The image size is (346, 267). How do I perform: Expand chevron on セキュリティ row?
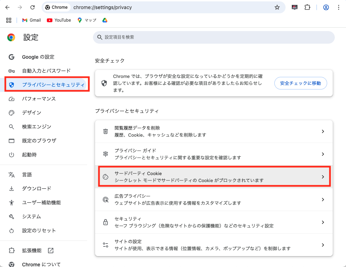pos(323,222)
